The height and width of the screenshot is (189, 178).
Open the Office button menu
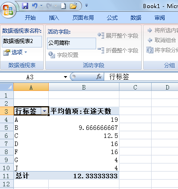pyautogui.click(x=8, y=10)
